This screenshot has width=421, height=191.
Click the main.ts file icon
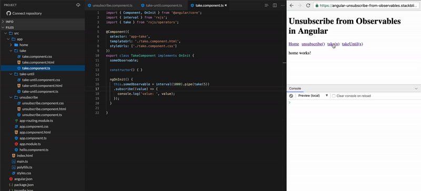14,162
